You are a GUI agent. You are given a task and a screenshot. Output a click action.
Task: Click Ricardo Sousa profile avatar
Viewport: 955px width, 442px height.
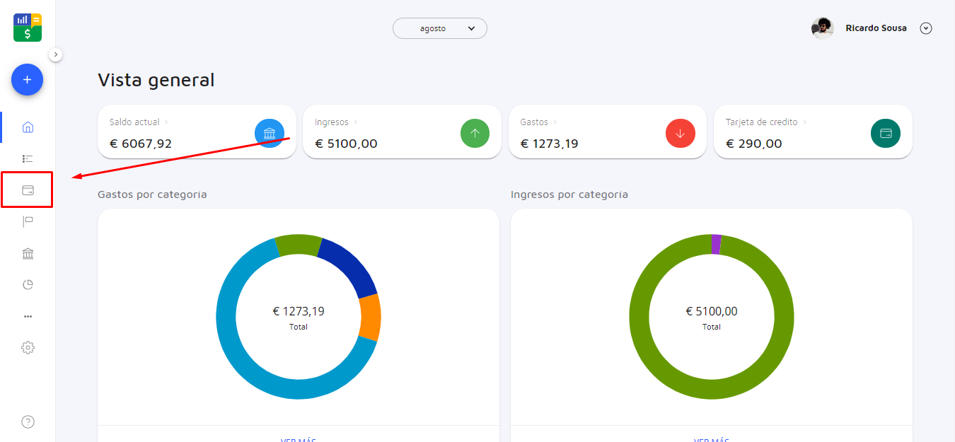point(822,28)
